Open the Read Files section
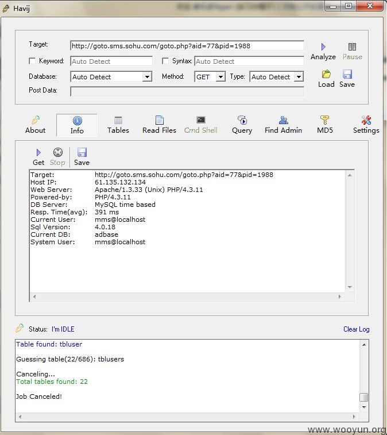 (159, 125)
